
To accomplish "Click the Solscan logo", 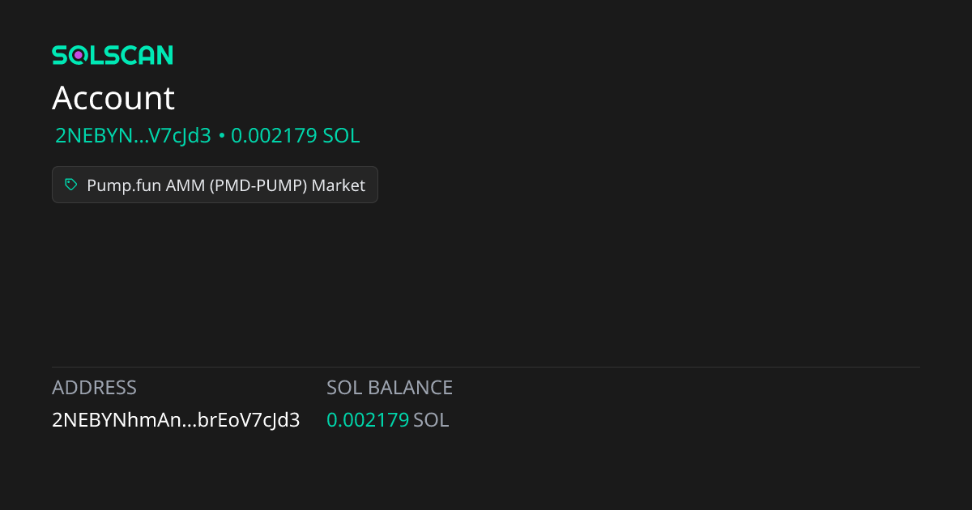I will (x=113, y=55).
